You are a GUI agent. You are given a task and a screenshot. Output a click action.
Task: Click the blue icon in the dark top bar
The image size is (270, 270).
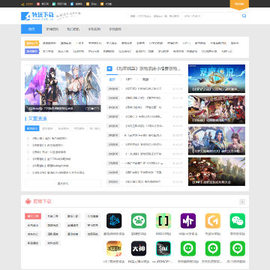point(72,4)
